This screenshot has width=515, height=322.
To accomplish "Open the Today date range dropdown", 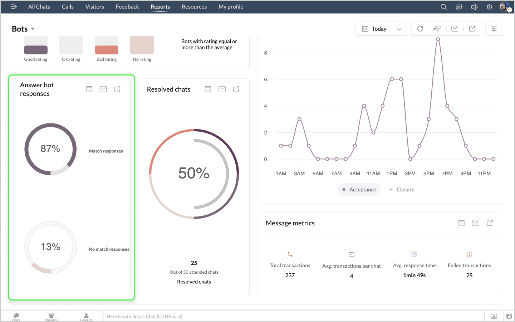I will 381,29.
